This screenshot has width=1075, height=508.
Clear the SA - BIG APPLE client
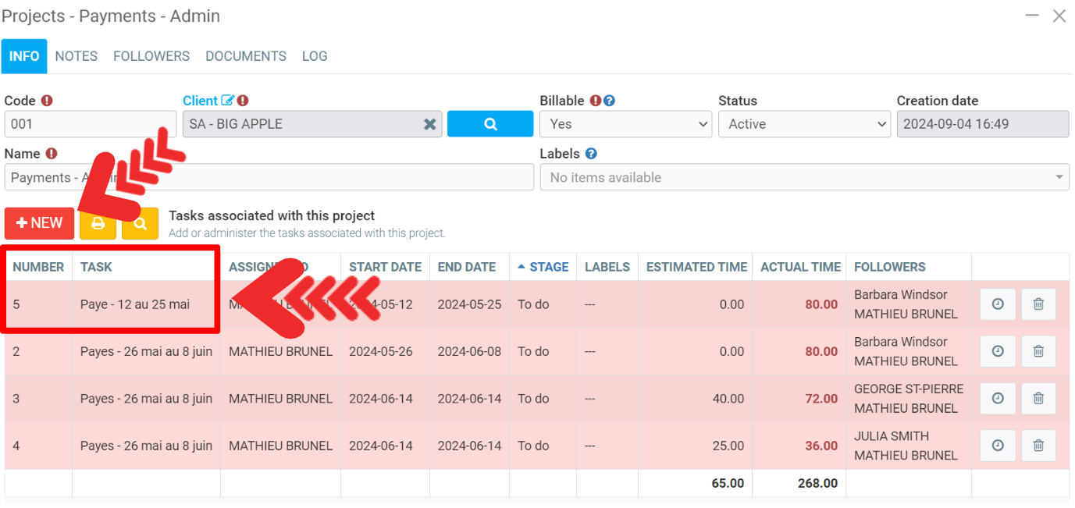429,124
